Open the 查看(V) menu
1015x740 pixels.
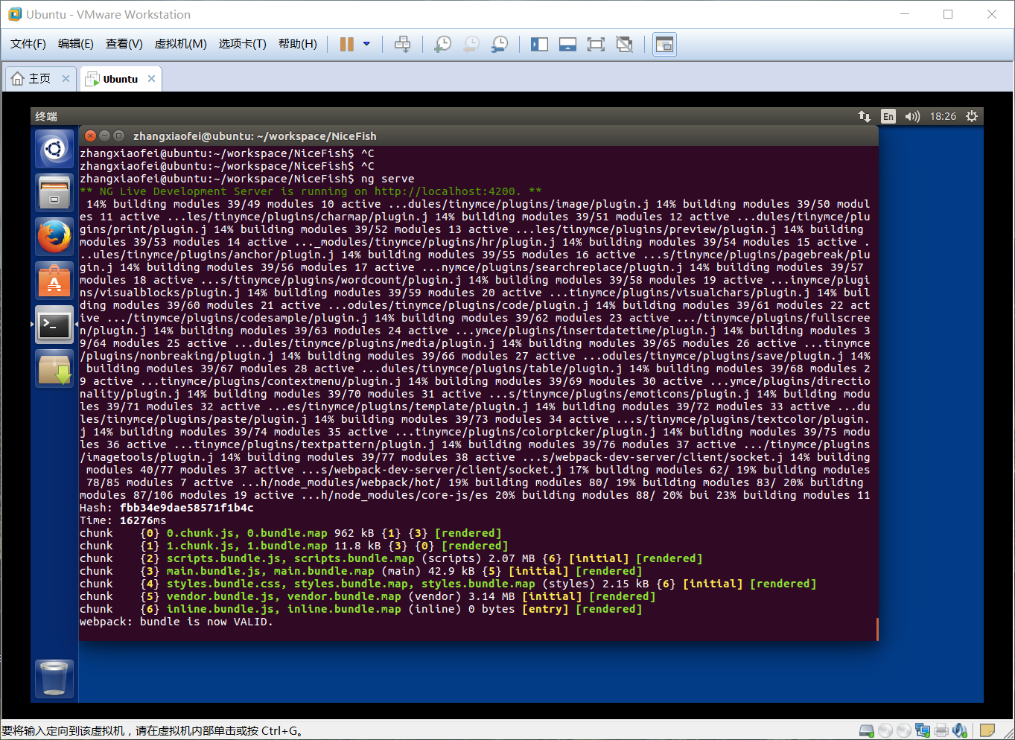point(124,44)
